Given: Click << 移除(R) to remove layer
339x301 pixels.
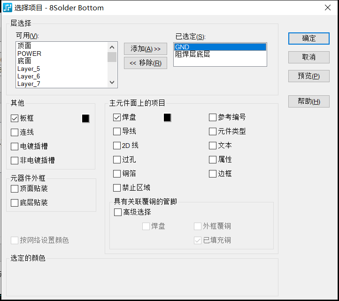Looking at the screenshot, I should point(145,63).
